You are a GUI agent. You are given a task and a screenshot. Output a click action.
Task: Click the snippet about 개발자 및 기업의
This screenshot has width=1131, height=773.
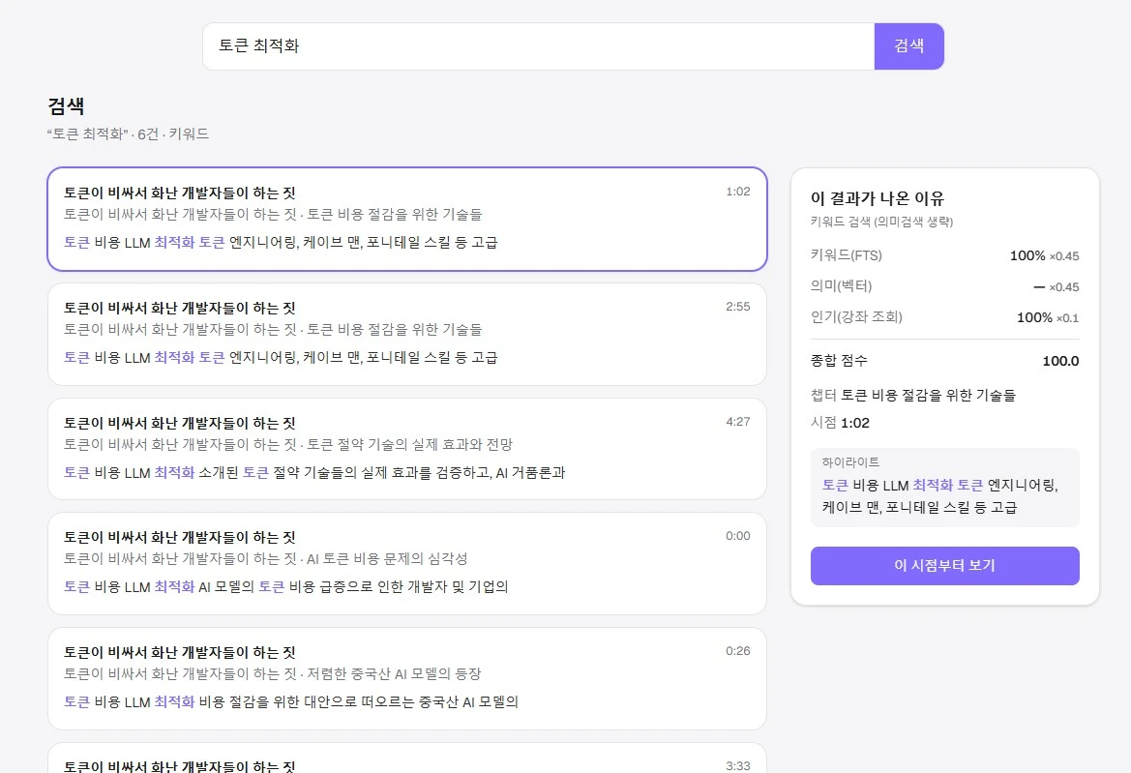(x=285, y=587)
